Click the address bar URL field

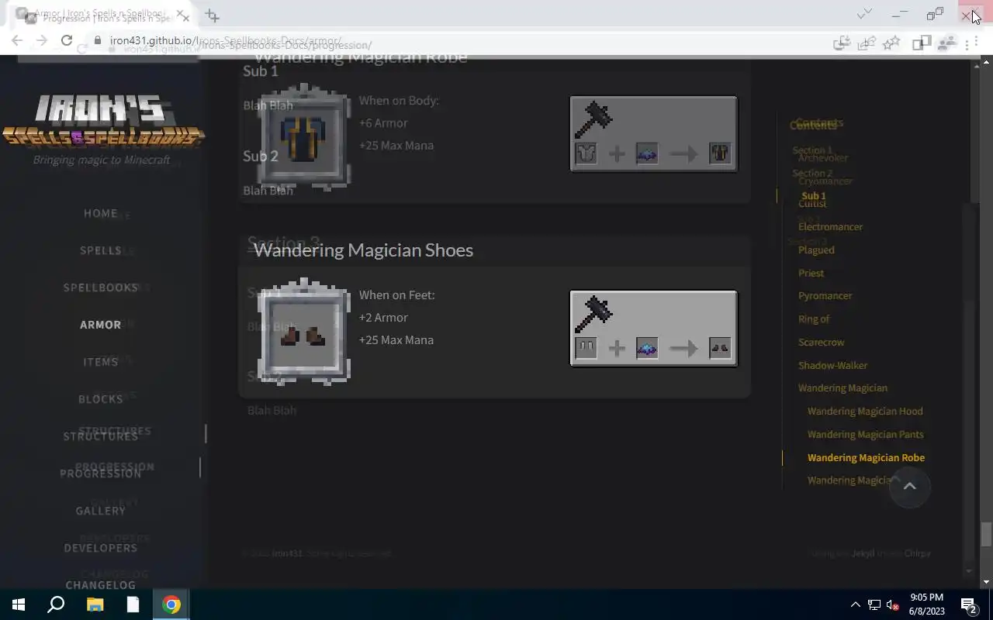(465, 41)
